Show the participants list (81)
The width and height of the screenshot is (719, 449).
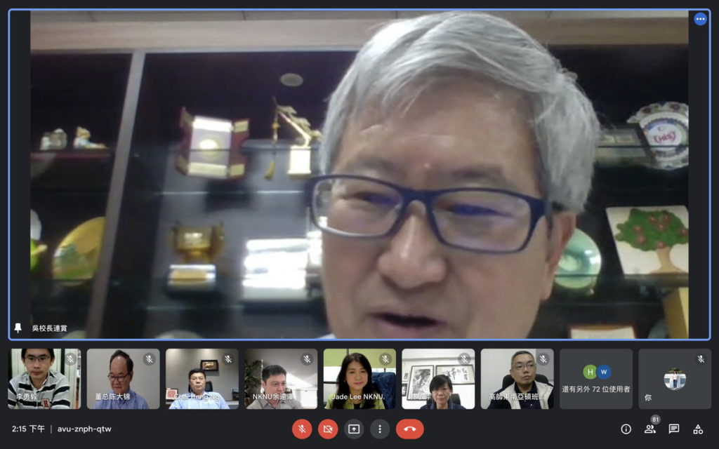(649, 429)
